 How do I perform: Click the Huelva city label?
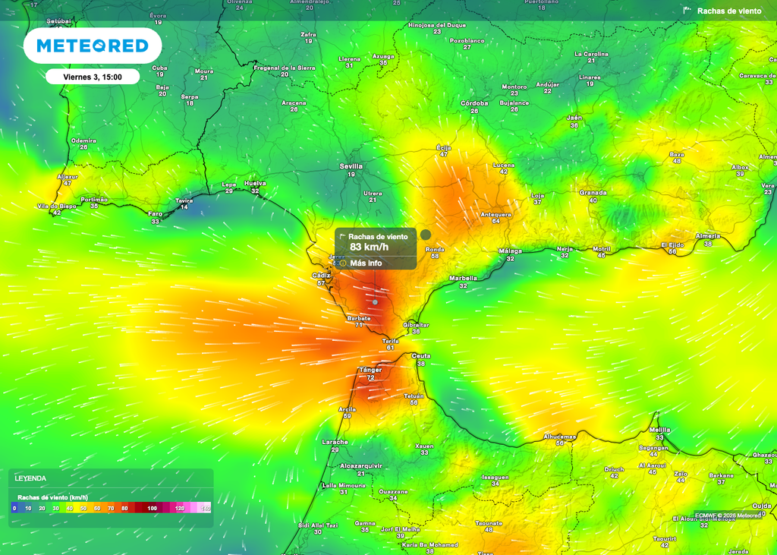click(x=255, y=184)
